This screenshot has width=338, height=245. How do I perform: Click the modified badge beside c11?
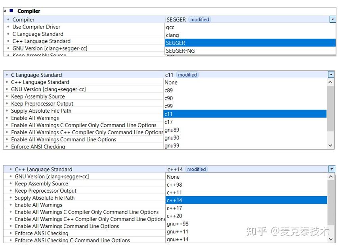tap(187, 74)
